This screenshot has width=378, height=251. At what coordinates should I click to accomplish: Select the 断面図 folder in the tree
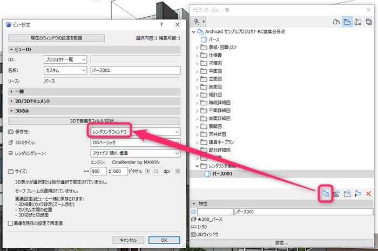coord(215,87)
